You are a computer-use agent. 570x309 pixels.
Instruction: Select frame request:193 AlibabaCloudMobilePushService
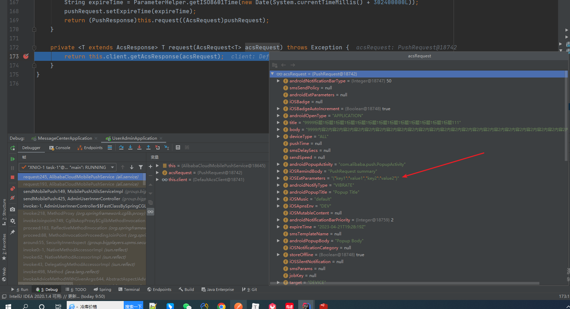[82, 184]
